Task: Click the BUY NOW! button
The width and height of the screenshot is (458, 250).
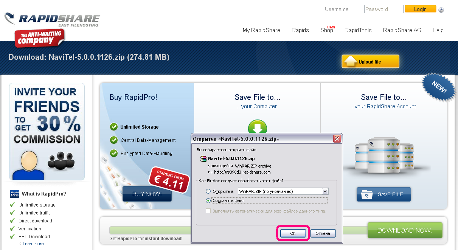Action: [147, 194]
